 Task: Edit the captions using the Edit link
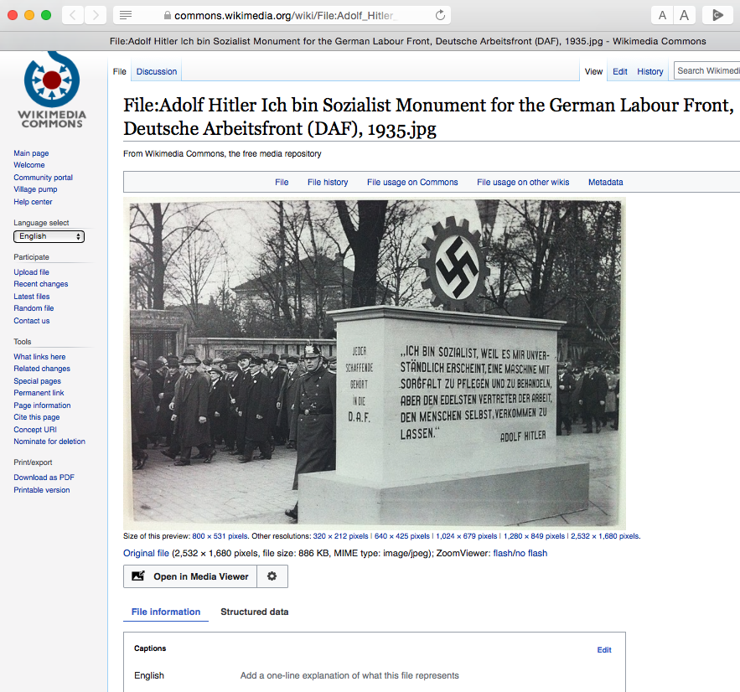pyautogui.click(x=603, y=649)
